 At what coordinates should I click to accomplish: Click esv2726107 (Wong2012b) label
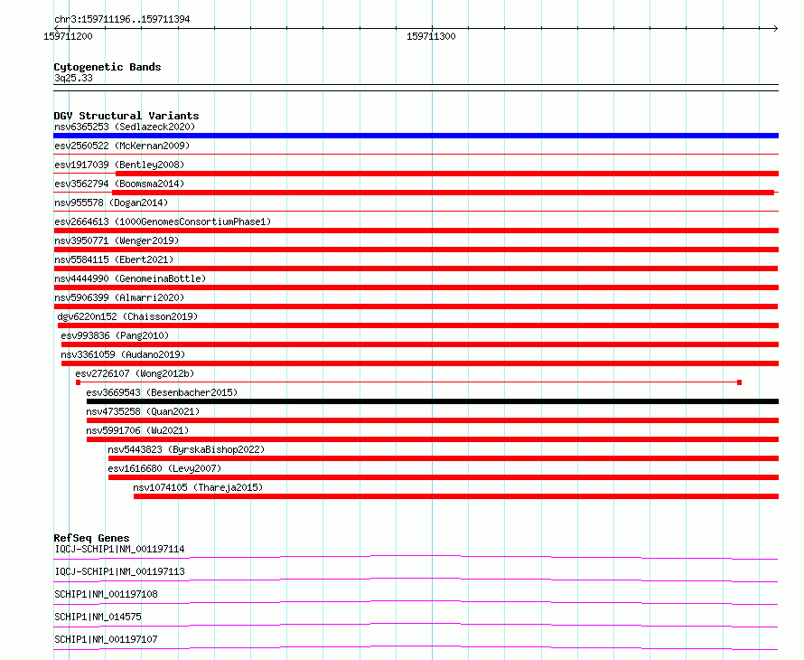click(x=135, y=373)
